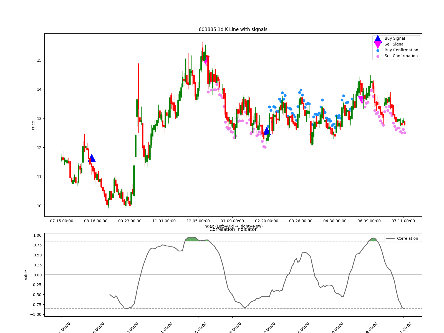Click the green shaded correlation peak near 06-09
Image resolution: width=444 pixels, height=333 pixels.
point(373,239)
